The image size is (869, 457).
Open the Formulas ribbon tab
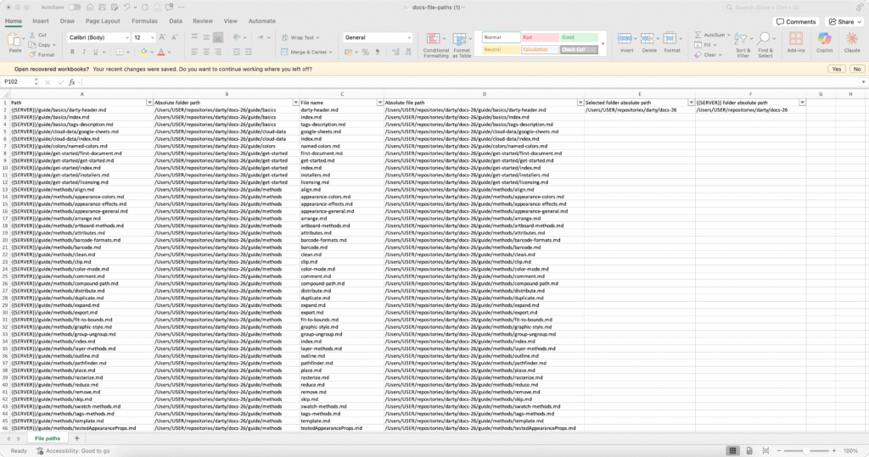[x=144, y=21]
